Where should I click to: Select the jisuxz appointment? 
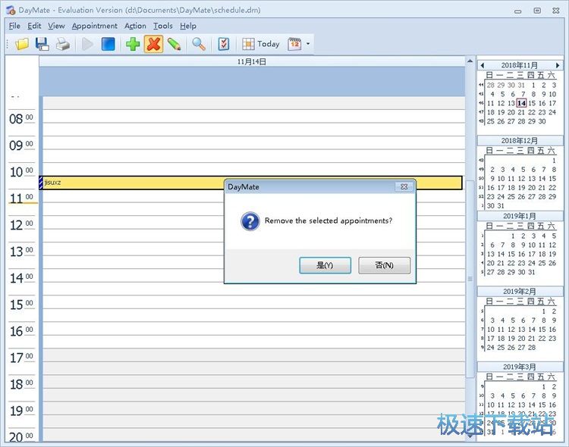click(250, 183)
